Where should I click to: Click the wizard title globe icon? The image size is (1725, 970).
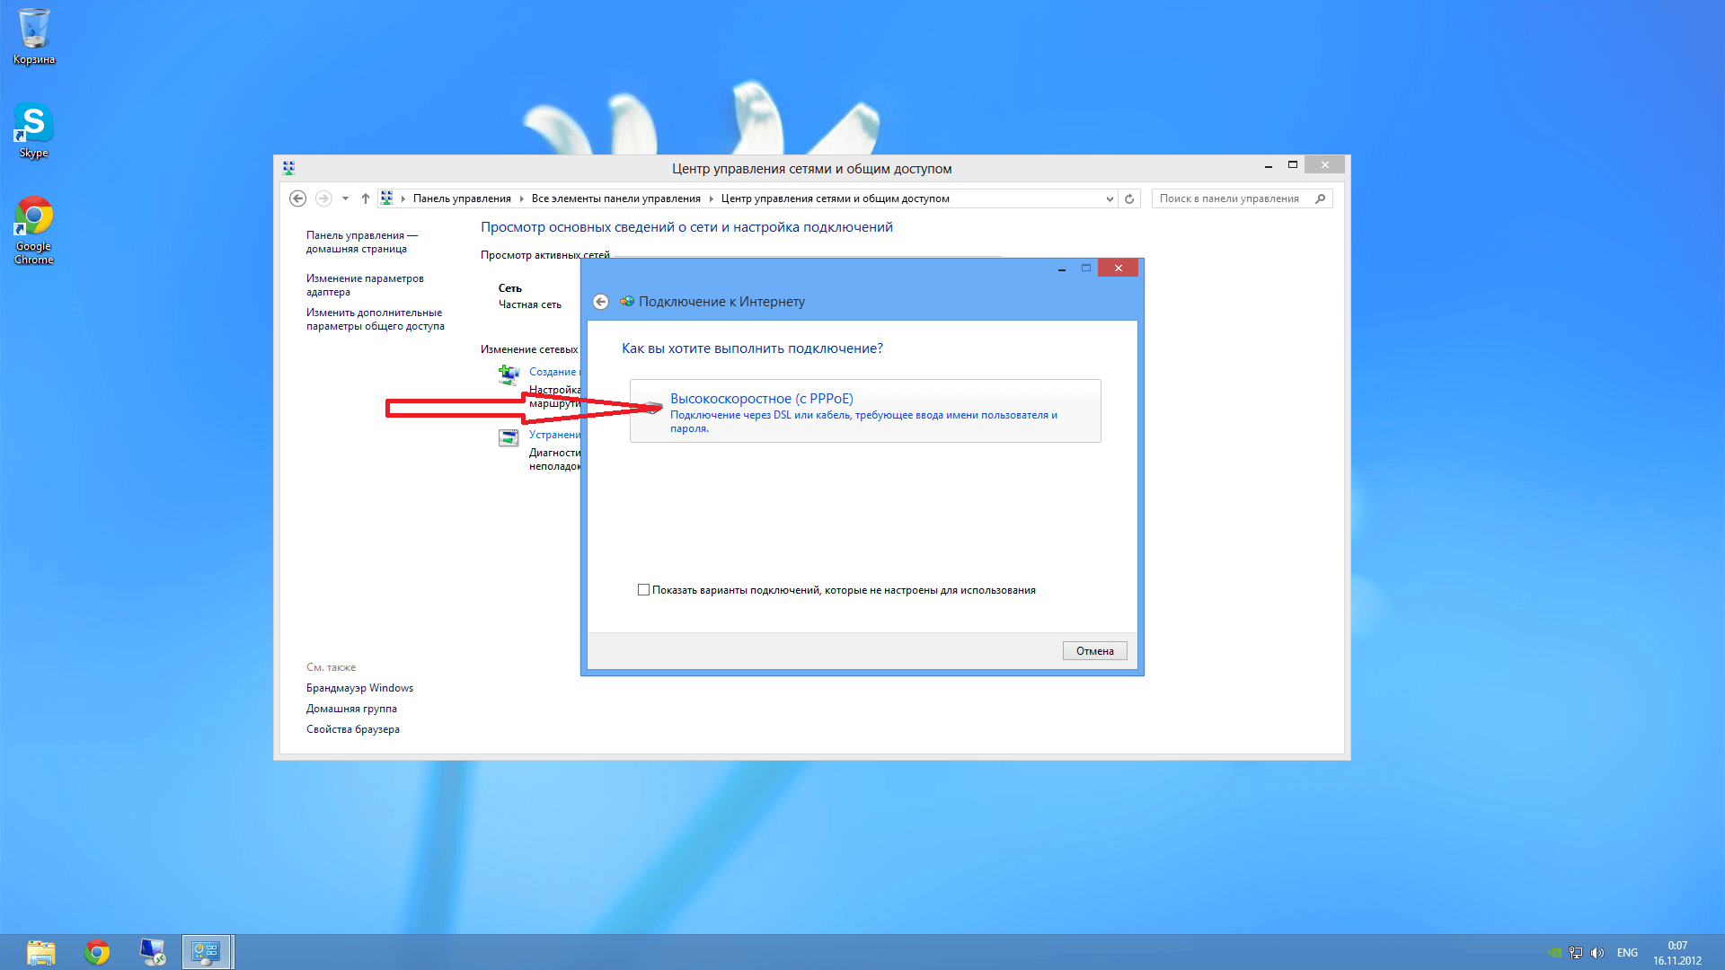pos(626,302)
